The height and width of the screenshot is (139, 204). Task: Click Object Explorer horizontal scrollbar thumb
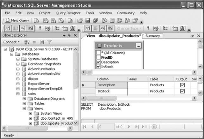click(x=27, y=128)
